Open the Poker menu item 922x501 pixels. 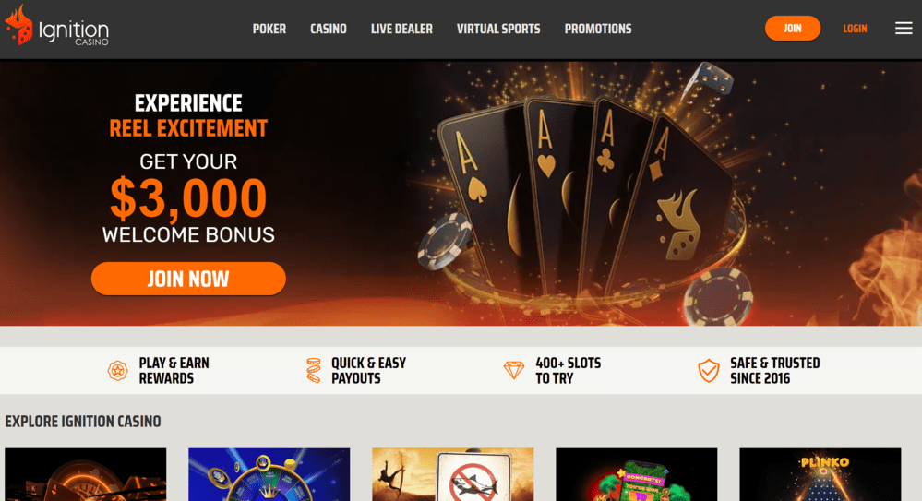tap(269, 29)
